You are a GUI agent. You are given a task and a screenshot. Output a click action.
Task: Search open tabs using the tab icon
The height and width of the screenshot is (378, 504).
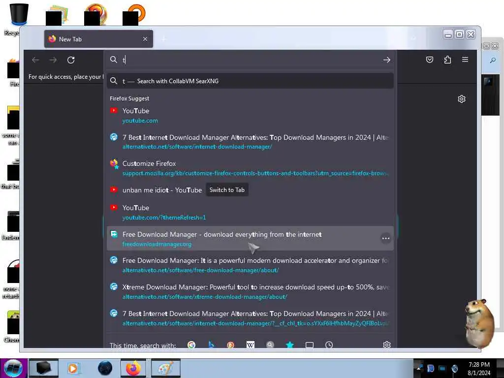pos(310,345)
